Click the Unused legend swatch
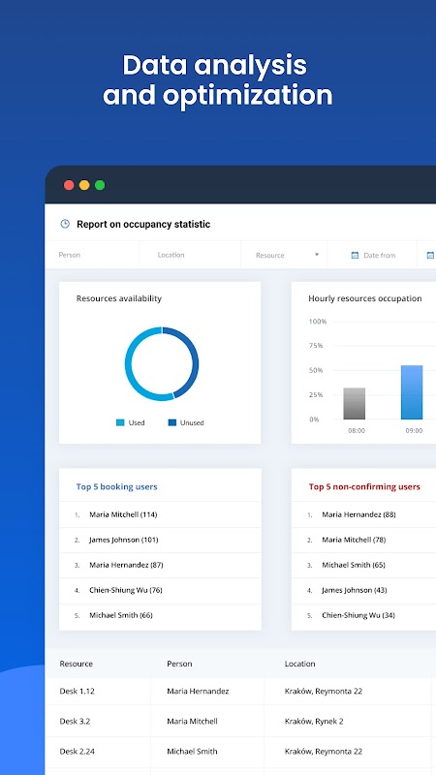Viewport: 436px width, 775px height. (172, 422)
